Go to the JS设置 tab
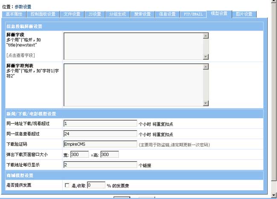277x199 pixels. [95, 14]
